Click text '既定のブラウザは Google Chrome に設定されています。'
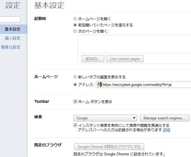The width and height of the screenshot is (191, 157). 119,154
